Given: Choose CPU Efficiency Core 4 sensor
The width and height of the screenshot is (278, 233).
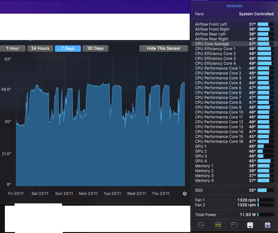Looking at the screenshot, I should pyautogui.click(x=234, y=63).
